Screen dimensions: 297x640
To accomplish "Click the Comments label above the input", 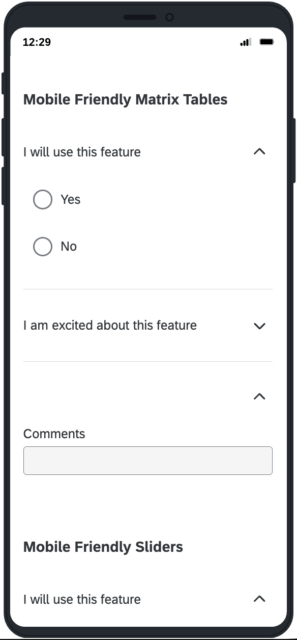I will pyautogui.click(x=54, y=434).
